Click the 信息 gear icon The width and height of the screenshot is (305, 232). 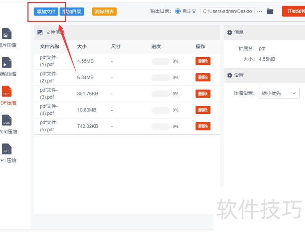point(230,32)
